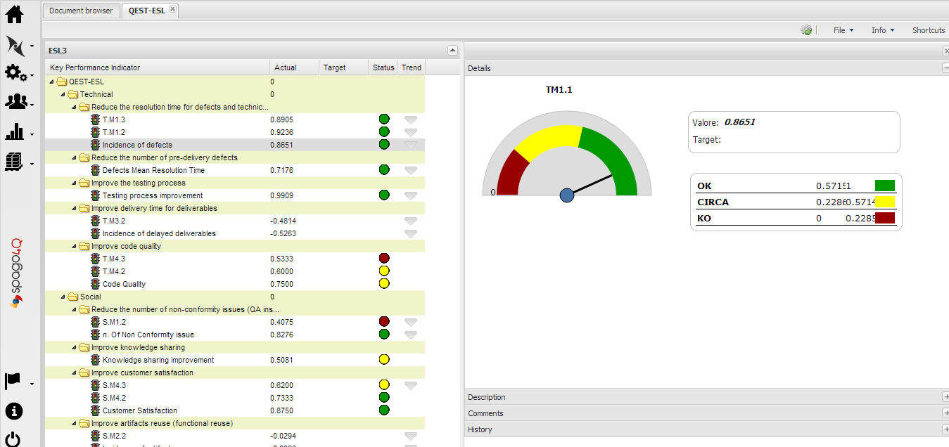The image size is (949, 447).
Task: Click trend arrow for T.M3.2 row
Action: click(411, 221)
